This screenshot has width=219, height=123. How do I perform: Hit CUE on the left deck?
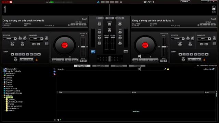pyautogui.click(x=55, y=60)
